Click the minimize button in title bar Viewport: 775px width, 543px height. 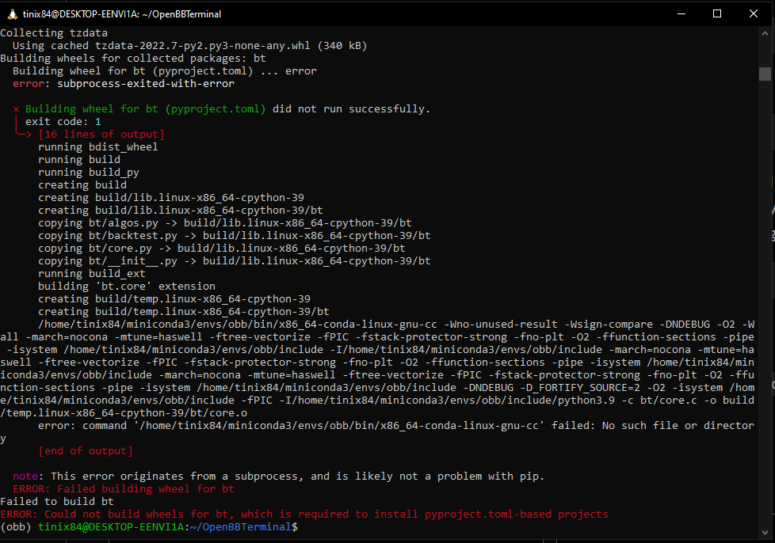pyautogui.click(x=681, y=13)
